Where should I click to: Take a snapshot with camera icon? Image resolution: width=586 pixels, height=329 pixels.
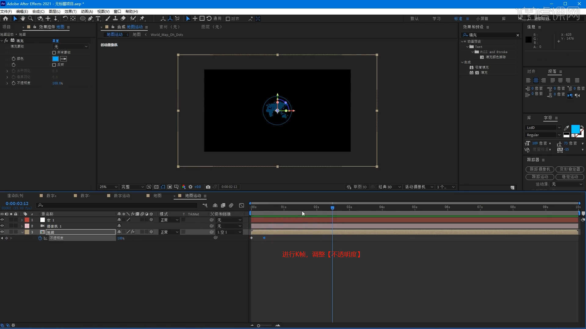click(x=208, y=187)
